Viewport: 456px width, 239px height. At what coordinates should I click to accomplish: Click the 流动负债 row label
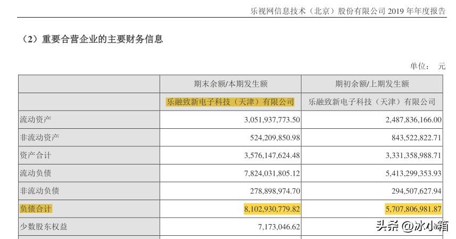tap(36, 173)
